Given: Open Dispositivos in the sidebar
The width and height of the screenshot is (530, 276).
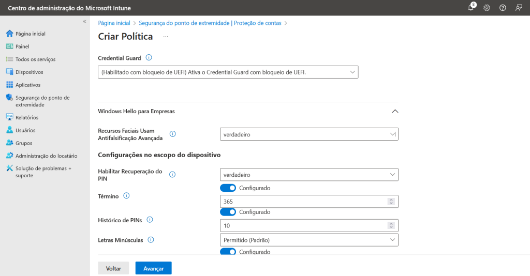Looking at the screenshot, I should click(x=30, y=72).
